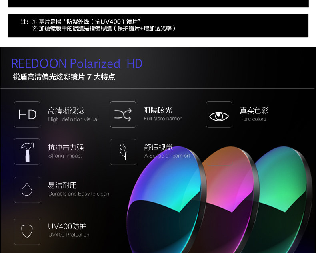
Task: Click the shield UV400 protection icon
Action: click(27, 232)
